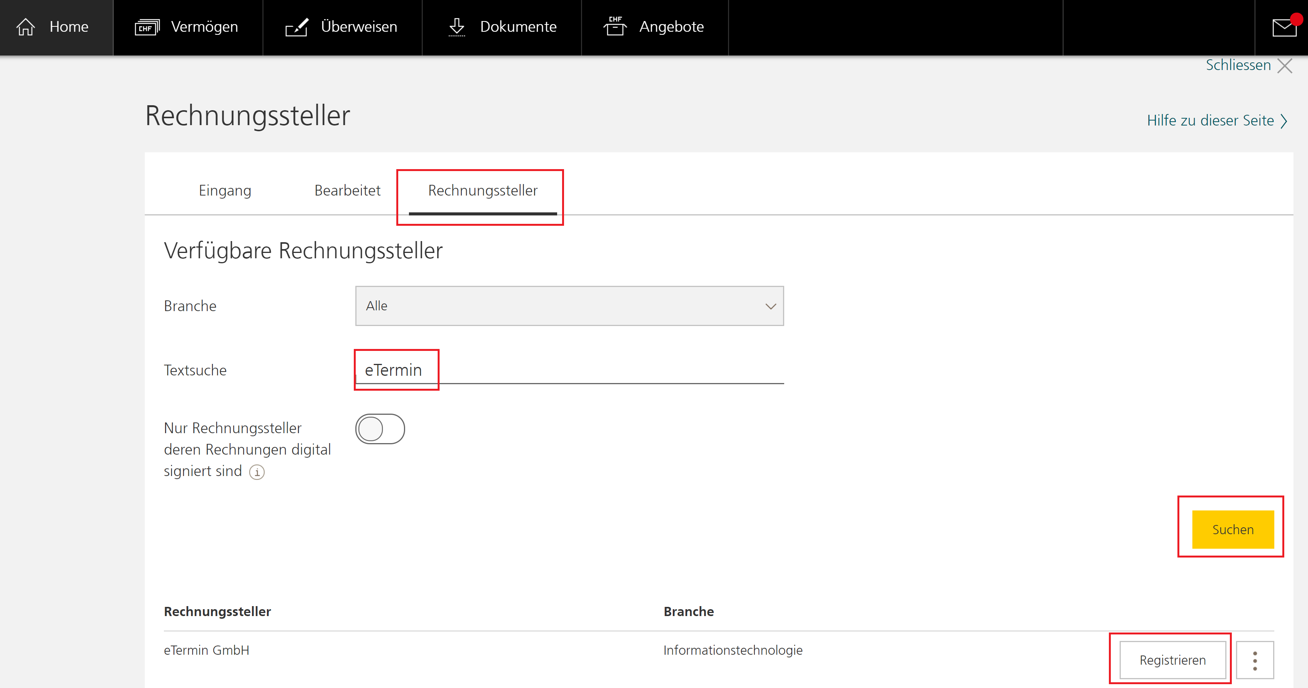Open the Angebote menu item
This screenshot has height=688, width=1308.
tap(655, 28)
